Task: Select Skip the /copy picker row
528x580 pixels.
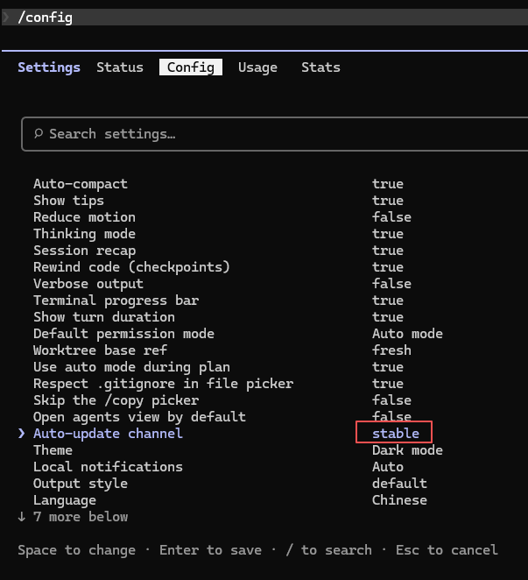Action: [x=222, y=400]
